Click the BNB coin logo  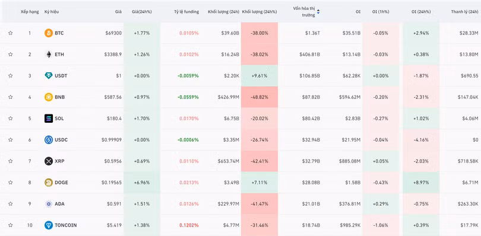pyautogui.click(x=49, y=97)
